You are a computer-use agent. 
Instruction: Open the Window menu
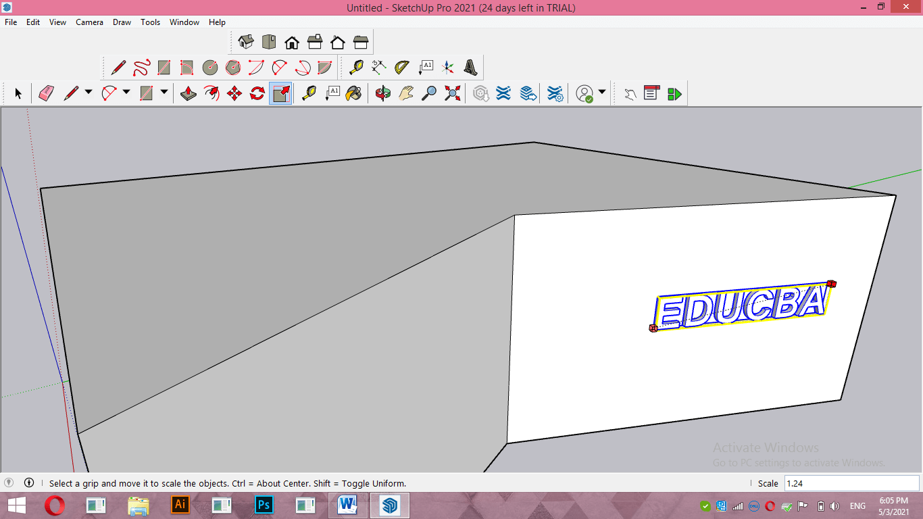(184, 22)
